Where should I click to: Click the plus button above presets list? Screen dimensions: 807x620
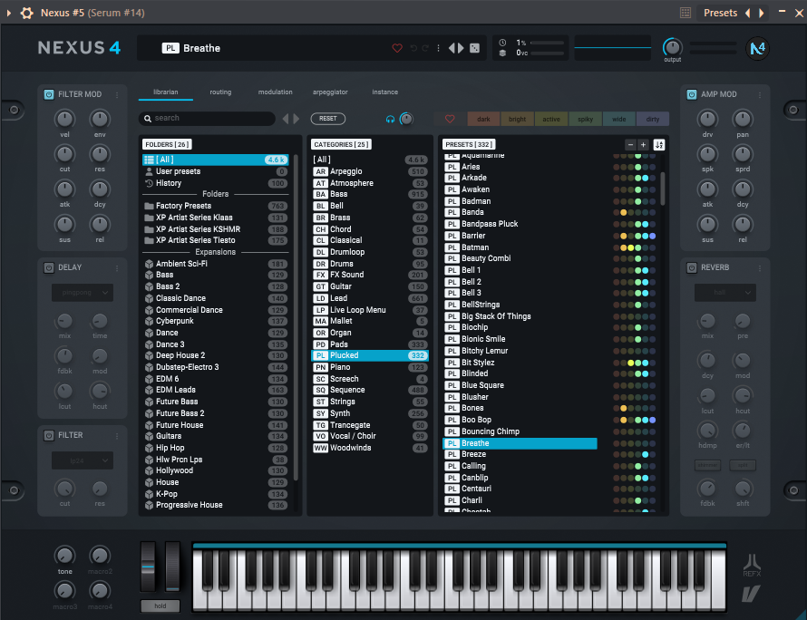click(x=644, y=145)
